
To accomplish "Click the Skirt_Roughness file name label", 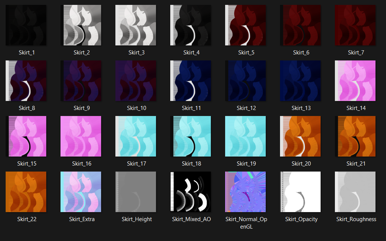I will click(x=356, y=219).
